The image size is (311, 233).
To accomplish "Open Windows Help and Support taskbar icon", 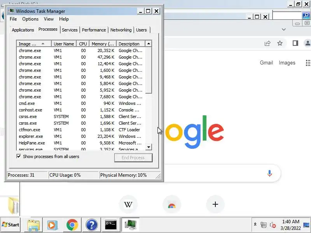I will click(91, 225).
